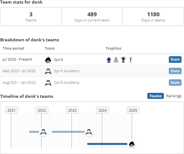Click the black cup trophy icon
Image resolution: width=184 pixels, height=154 pixels.
pos(123,60)
